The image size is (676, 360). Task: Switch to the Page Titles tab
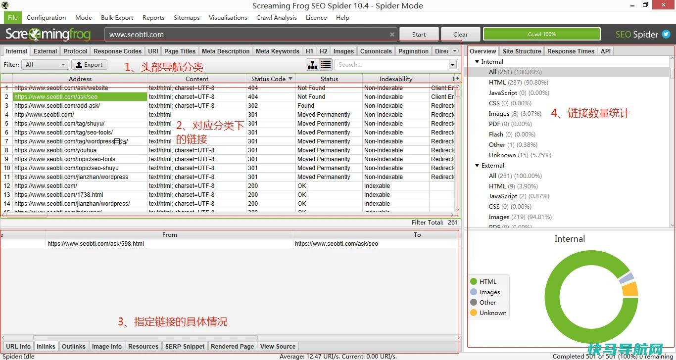(180, 51)
